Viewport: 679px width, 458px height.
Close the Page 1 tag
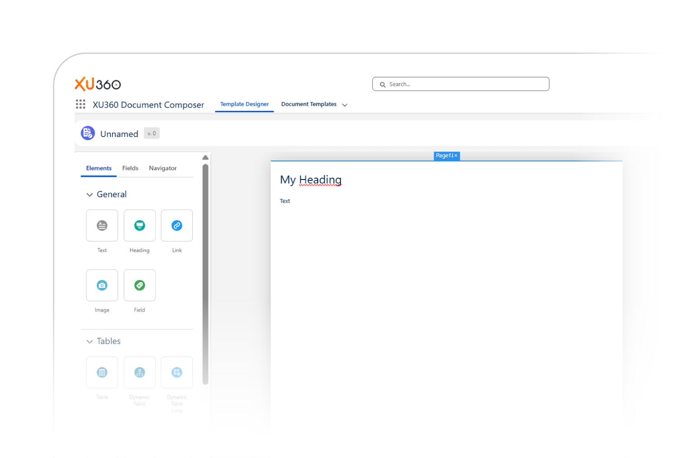click(456, 156)
